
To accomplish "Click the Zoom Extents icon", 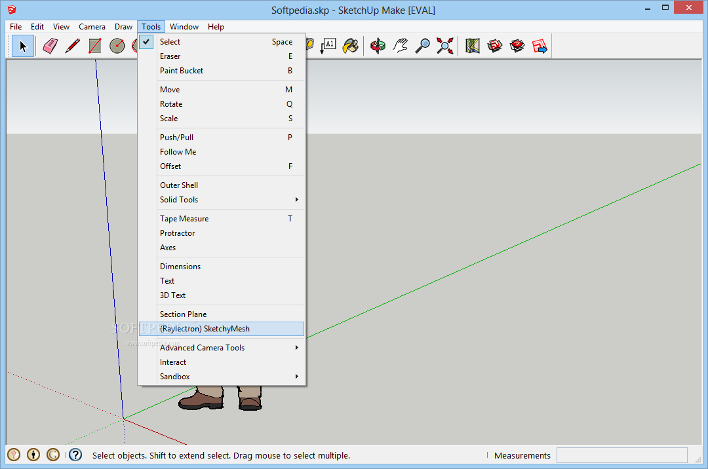I will pyautogui.click(x=444, y=46).
